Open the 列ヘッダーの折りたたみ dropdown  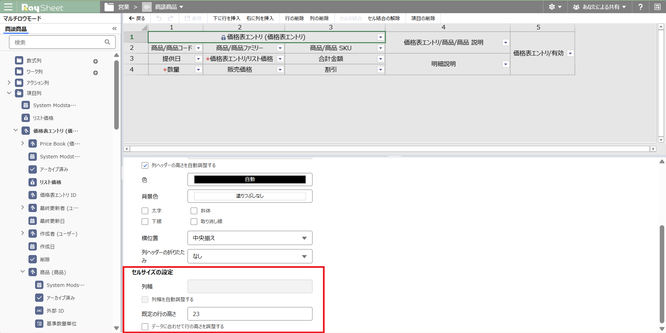pos(250,256)
